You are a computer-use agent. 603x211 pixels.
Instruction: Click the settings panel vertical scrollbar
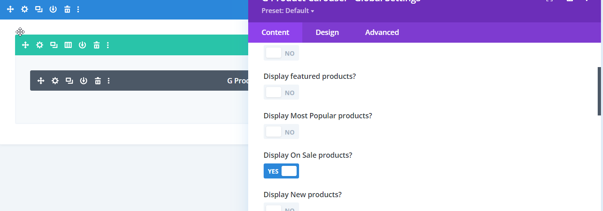(599, 91)
